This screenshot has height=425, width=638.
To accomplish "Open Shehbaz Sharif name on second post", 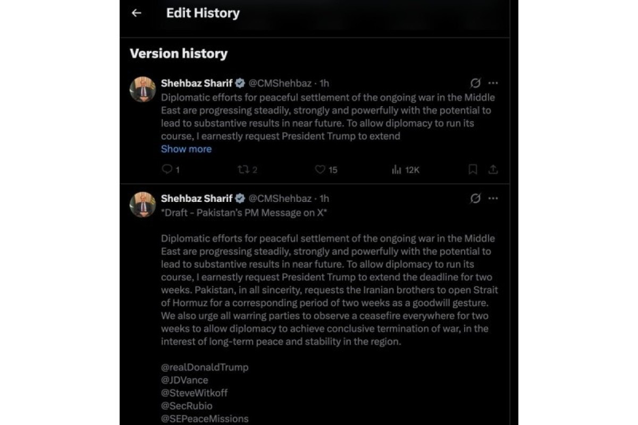I will pyautogui.click(x=197, y=198).
